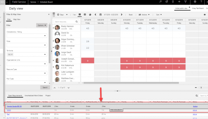208x119 pixels.
Task: Open the Simple Single RR 101 requirement link
Action: (x=14, y=106)
